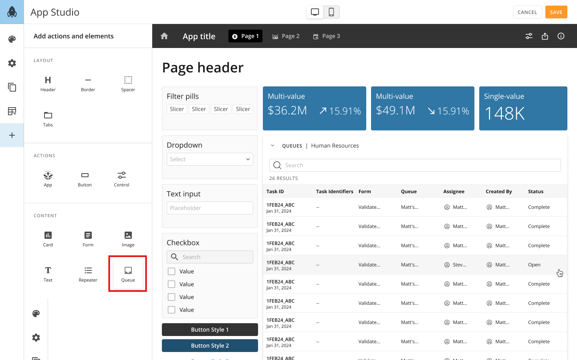Viewport: 577px width, 360px height.
Task: Select the plus add-elements sidebar icon
Action: click(12, 135)
